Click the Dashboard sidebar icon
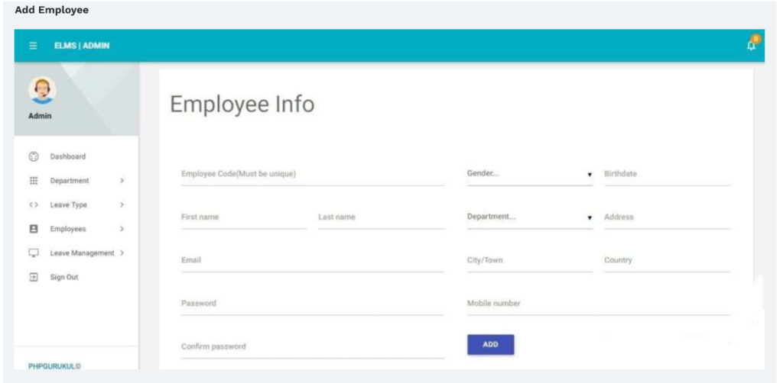The height and width of the screenshot is (383, 783). tap(34, 156)
